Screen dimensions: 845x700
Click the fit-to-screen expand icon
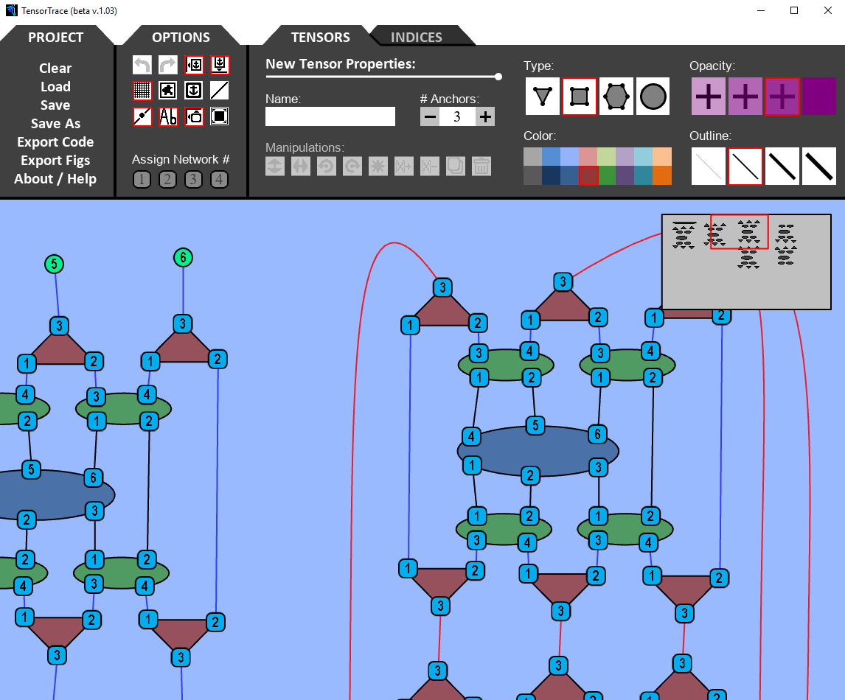pyautogui.click(x=219, y=116)
